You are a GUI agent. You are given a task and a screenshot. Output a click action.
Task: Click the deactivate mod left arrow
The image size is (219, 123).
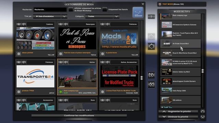pos(151,46)
